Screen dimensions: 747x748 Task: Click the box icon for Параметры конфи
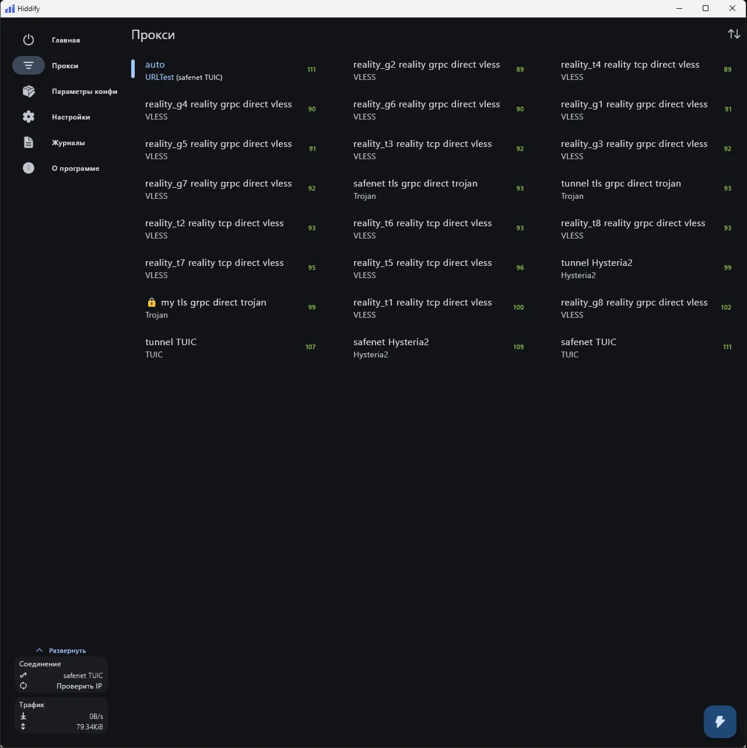29,92
